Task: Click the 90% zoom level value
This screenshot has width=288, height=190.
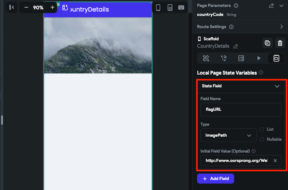Action: pyautogui.click(x=38, y=7)
